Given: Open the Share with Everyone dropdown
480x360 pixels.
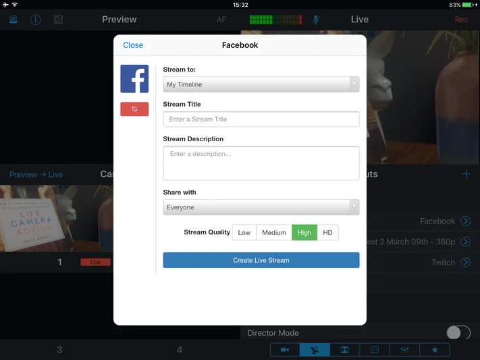Looking at the screenshot, I should [x=261, y=207].
